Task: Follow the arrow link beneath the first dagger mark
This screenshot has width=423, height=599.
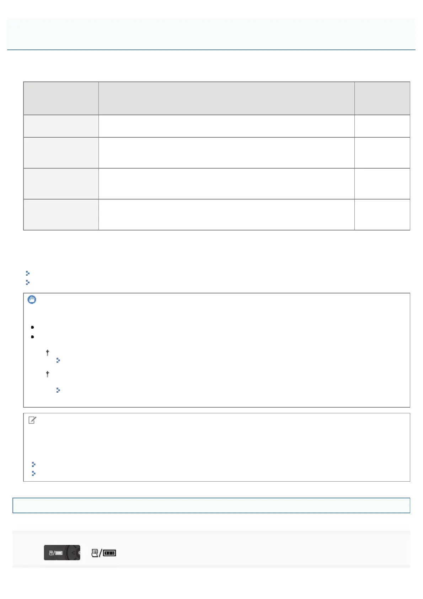Action: (x=58, y=360)
